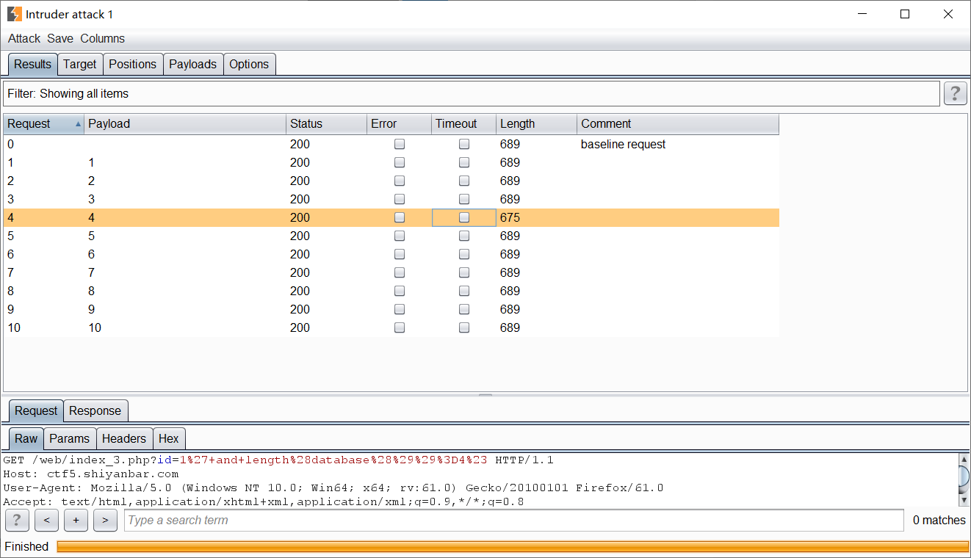Show the Params request view

tap(70, 439)
